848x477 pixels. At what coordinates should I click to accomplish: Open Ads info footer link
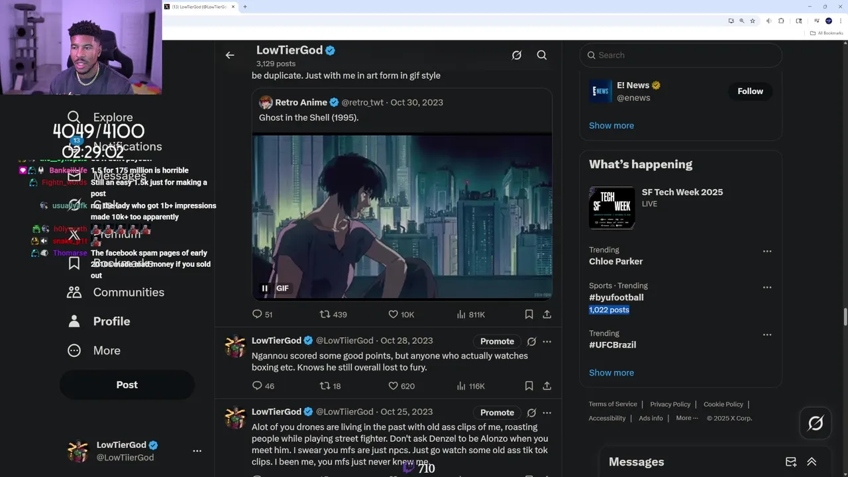point(651,418)
